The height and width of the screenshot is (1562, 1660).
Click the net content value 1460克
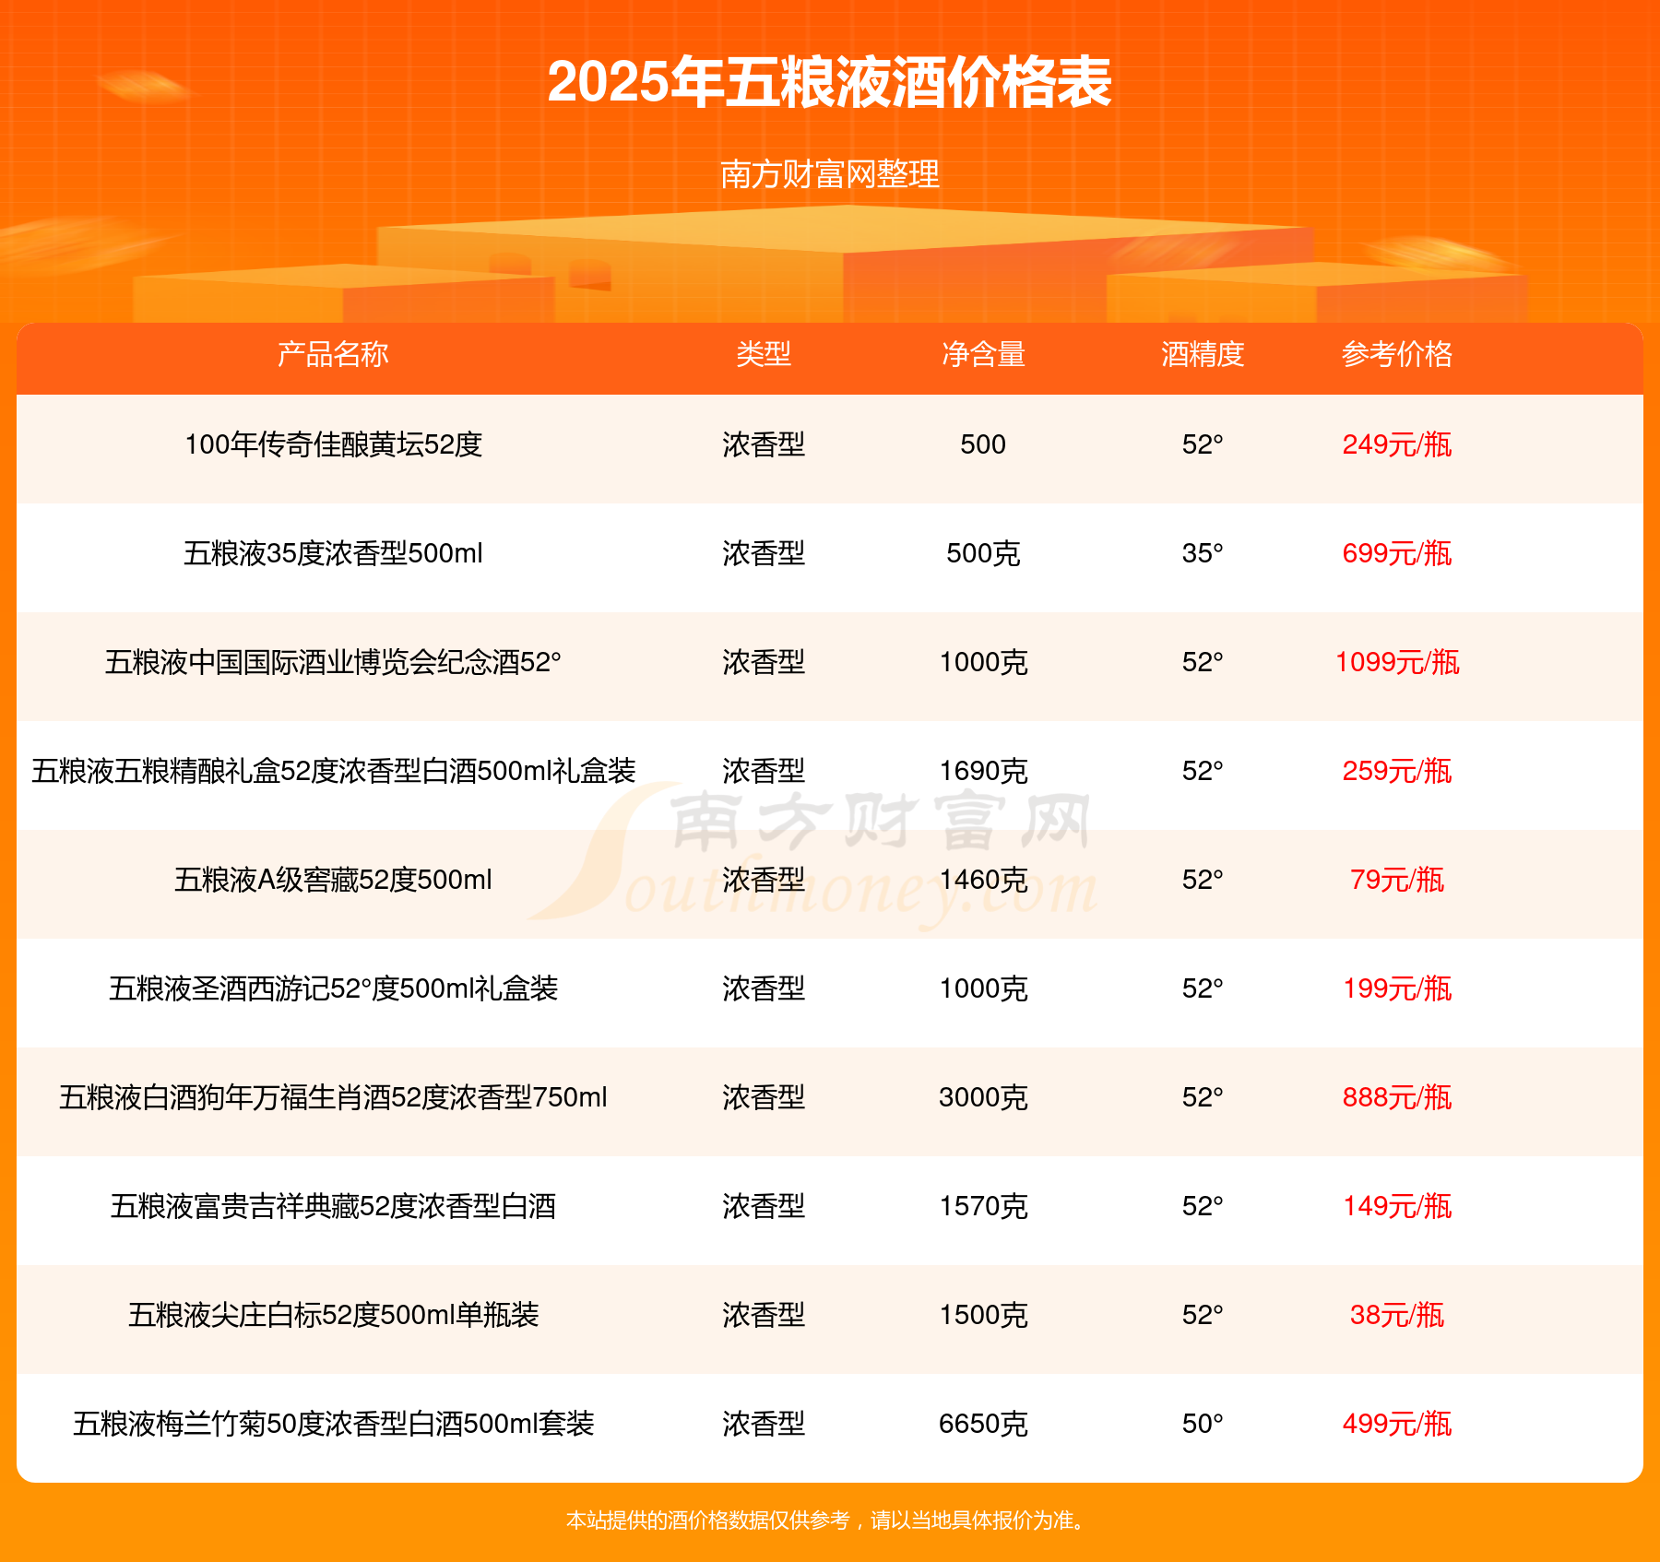tap(983, 880)
